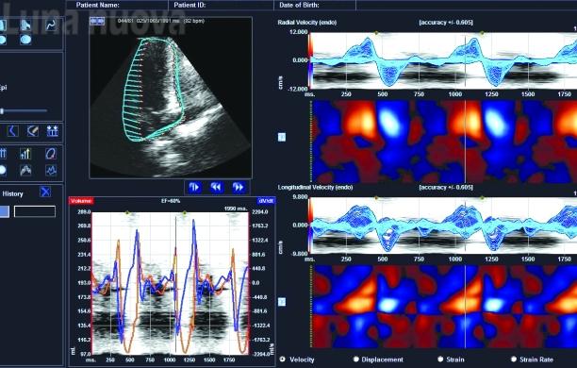Click first green marker above radial velocity graph
The image size is (577, 368).
[376, 33]
